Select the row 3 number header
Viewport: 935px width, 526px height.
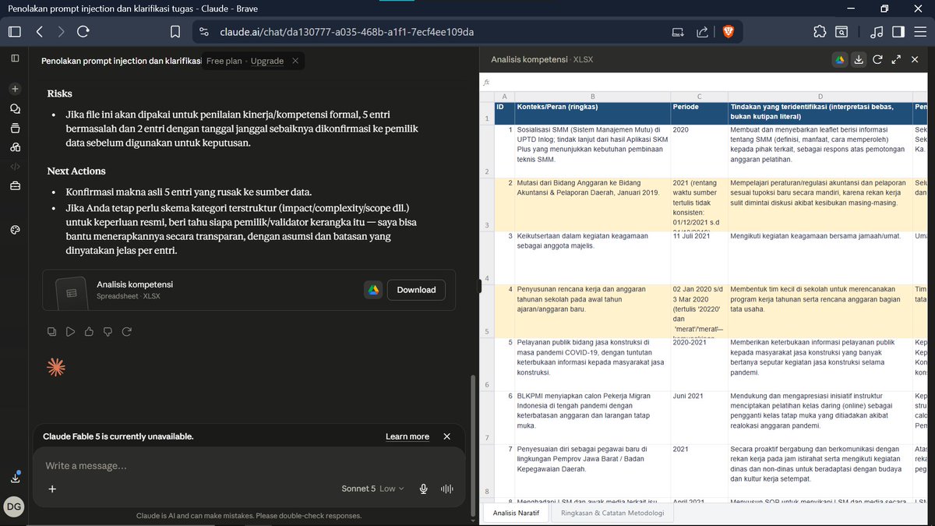pyautogui.click(x=486, y=204)
